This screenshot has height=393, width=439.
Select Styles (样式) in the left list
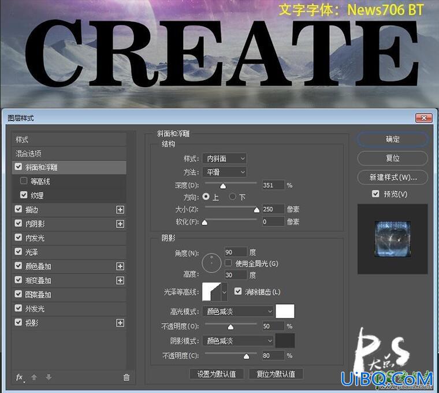click(69, 139)
